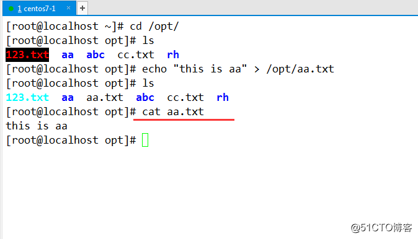
Task: Click the "cd /opt/" command
Action: click(x=154, y=27)
